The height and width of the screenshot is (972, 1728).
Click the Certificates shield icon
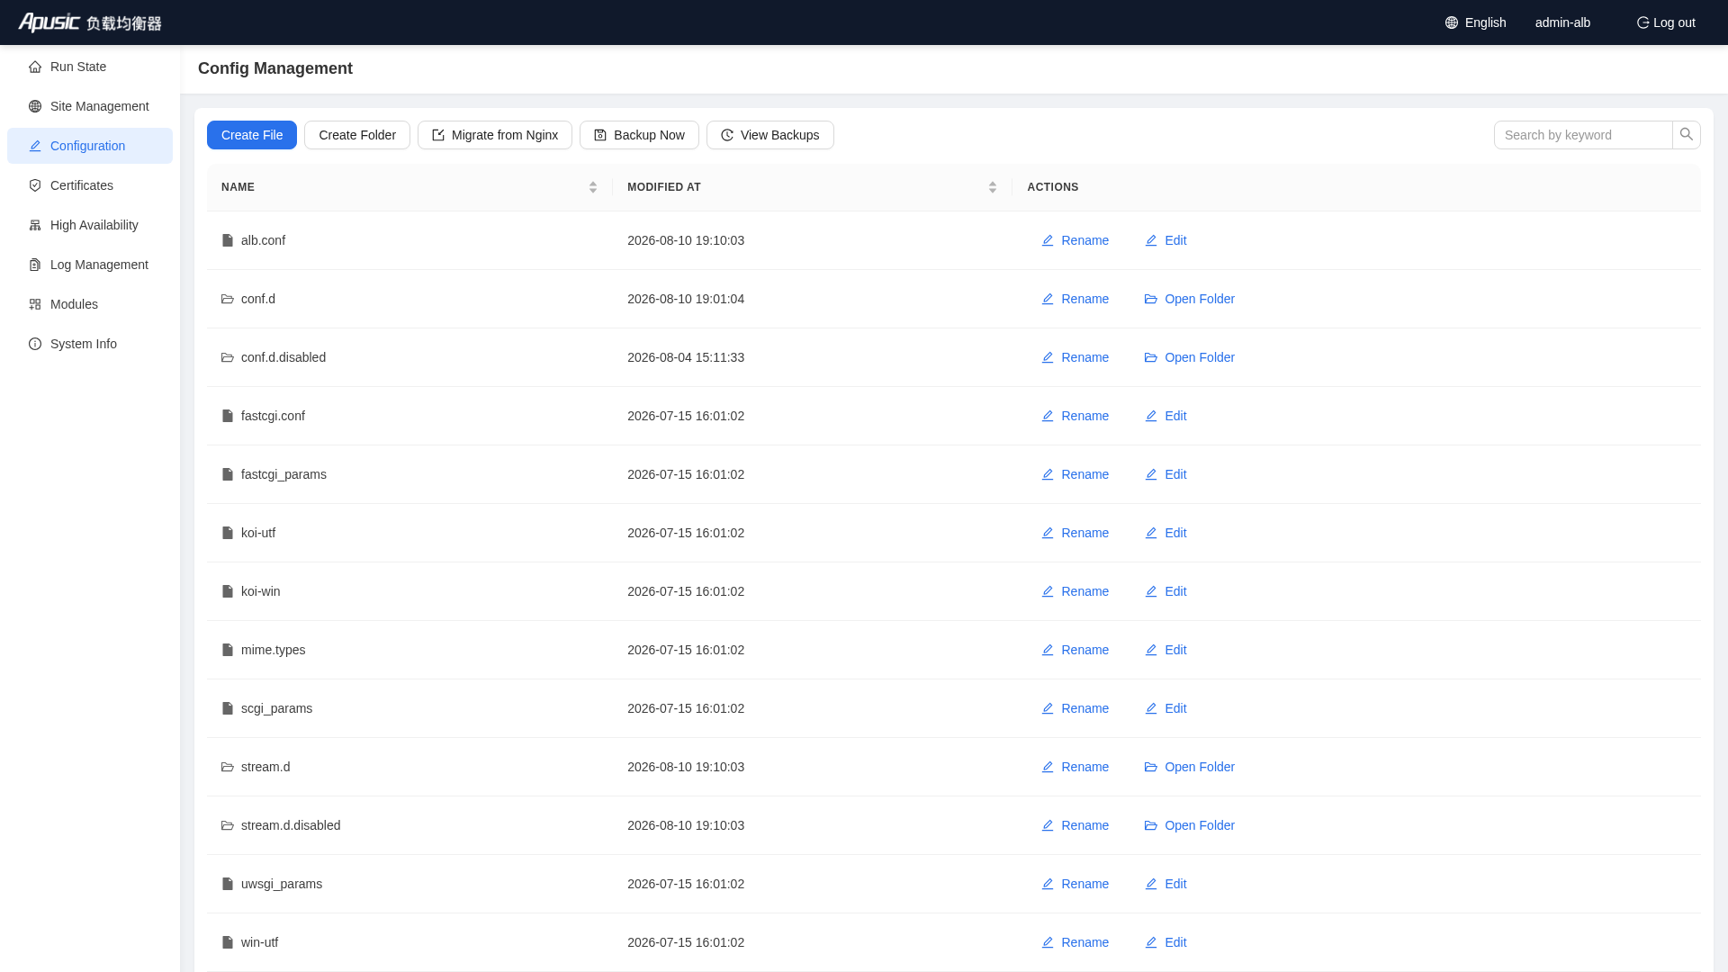tap(35, 185)
